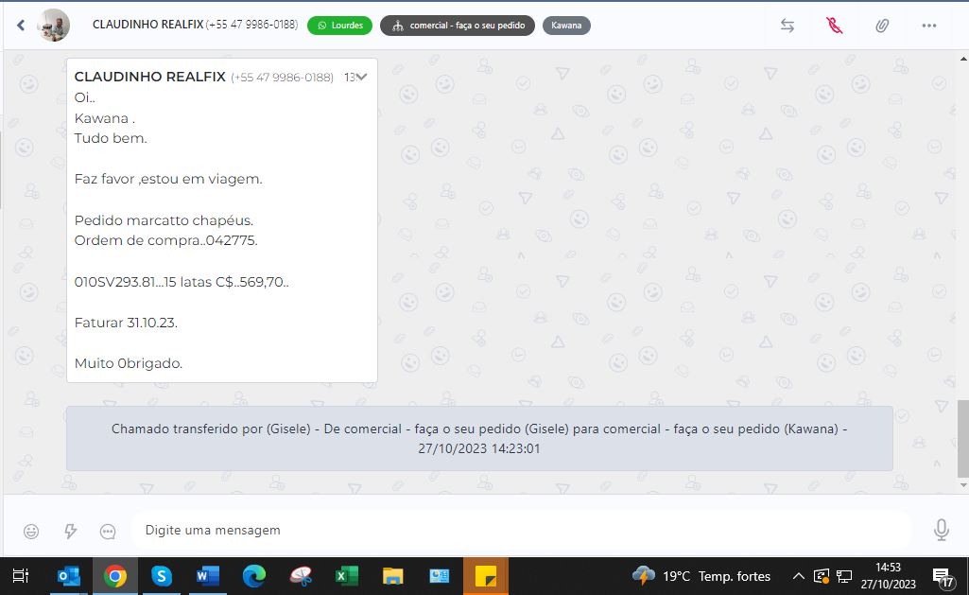Click the red end call icon

(x=834, y=26)
